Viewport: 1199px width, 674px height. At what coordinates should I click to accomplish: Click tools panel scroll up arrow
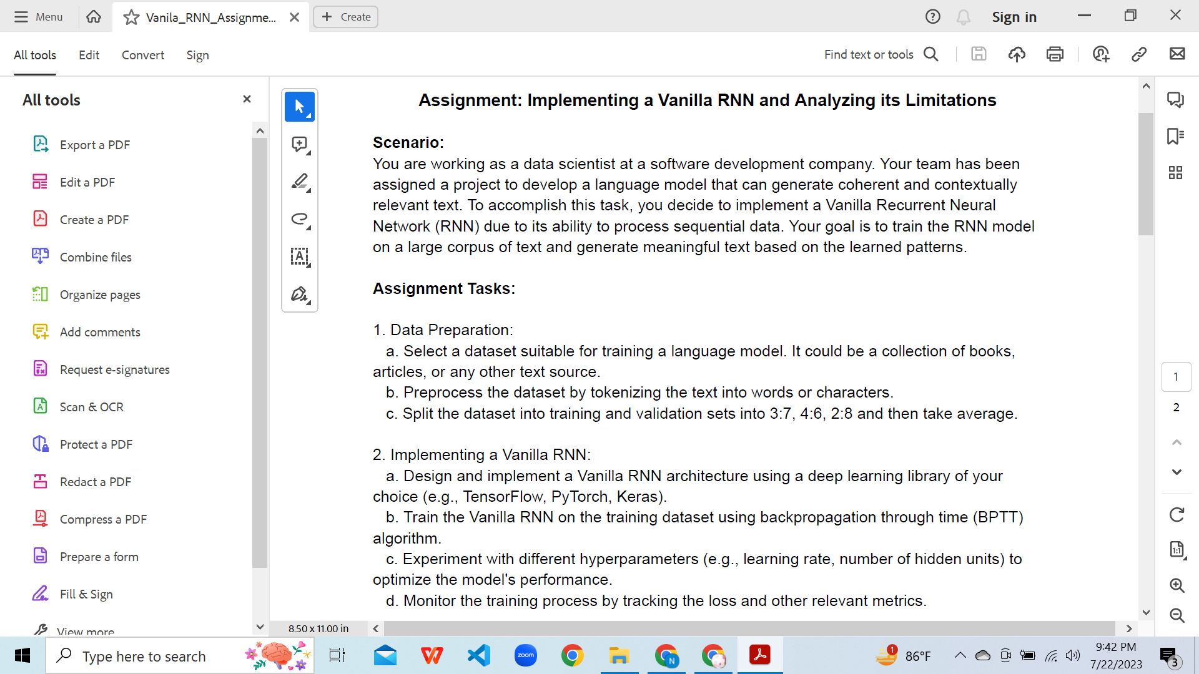pos(260,131)
